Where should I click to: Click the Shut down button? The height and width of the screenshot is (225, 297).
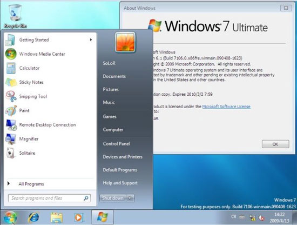(x=113, y=198)
